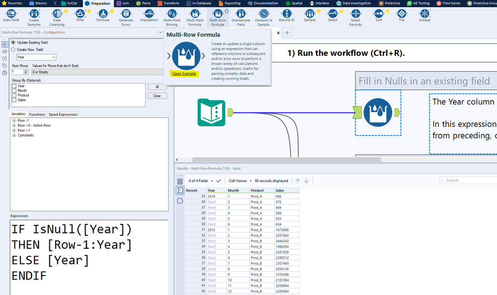Select the Multi-Field Formula tool
The image size is (497, 295).
coord(195,18)
